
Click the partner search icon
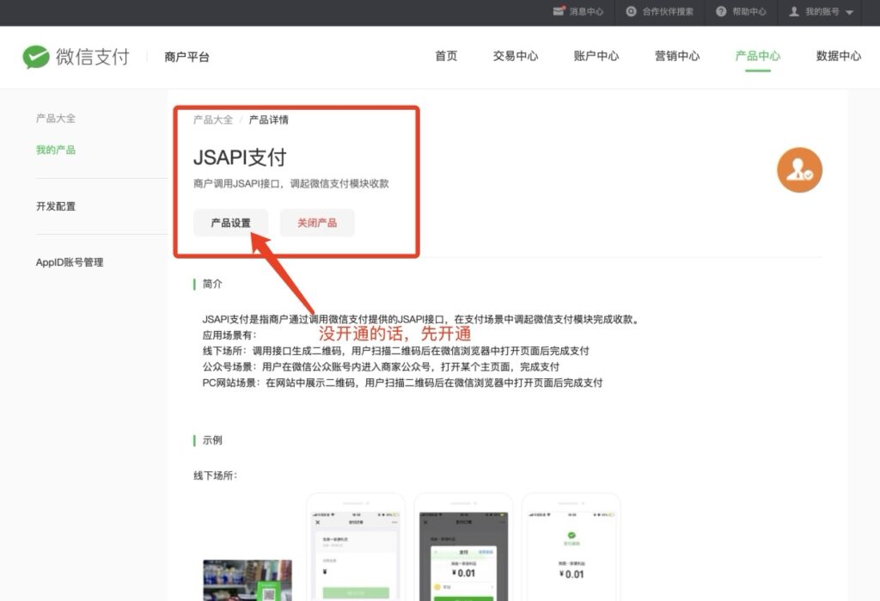tap(632, 11)
